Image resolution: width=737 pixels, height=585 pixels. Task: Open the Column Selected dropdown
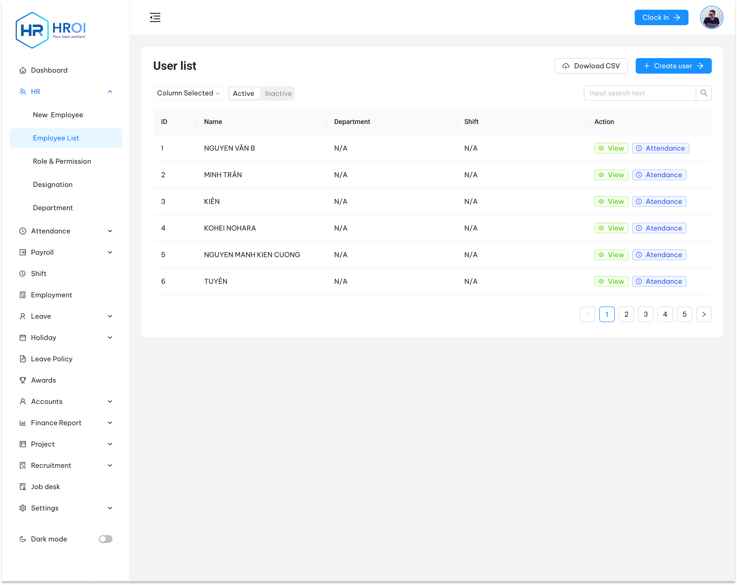point(188,93)
